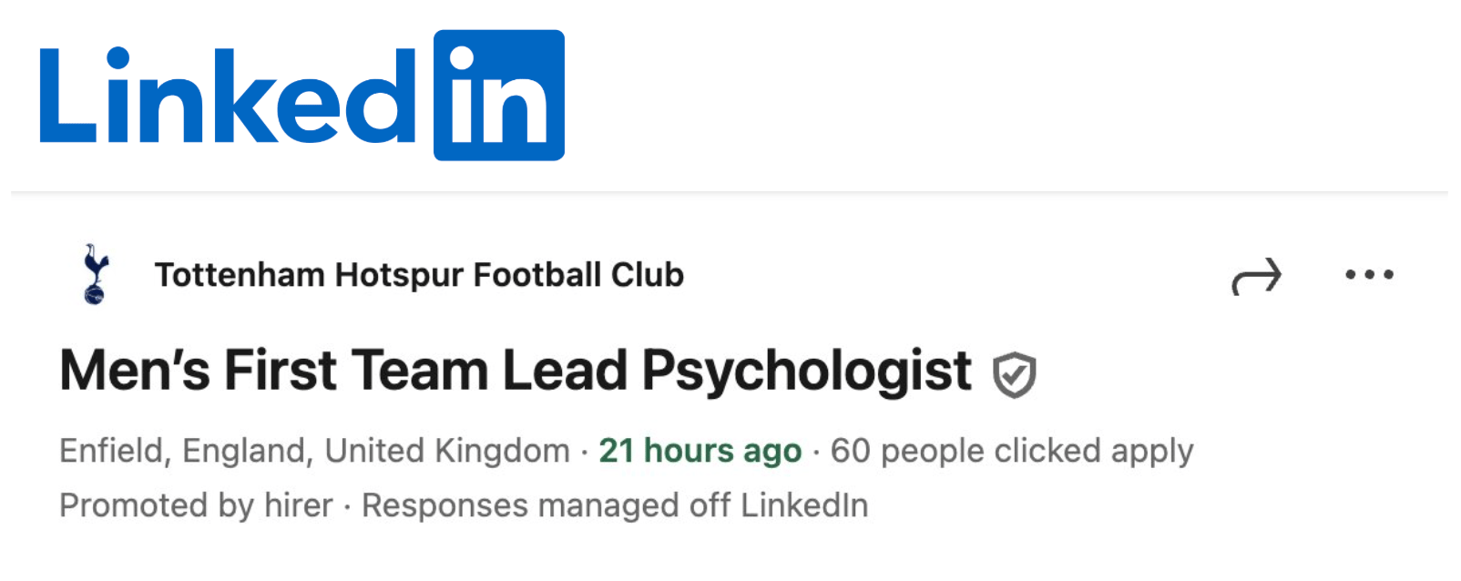
Task: Click the blue square "in" LinkedIn logo
Action: (x=498, y=96)
